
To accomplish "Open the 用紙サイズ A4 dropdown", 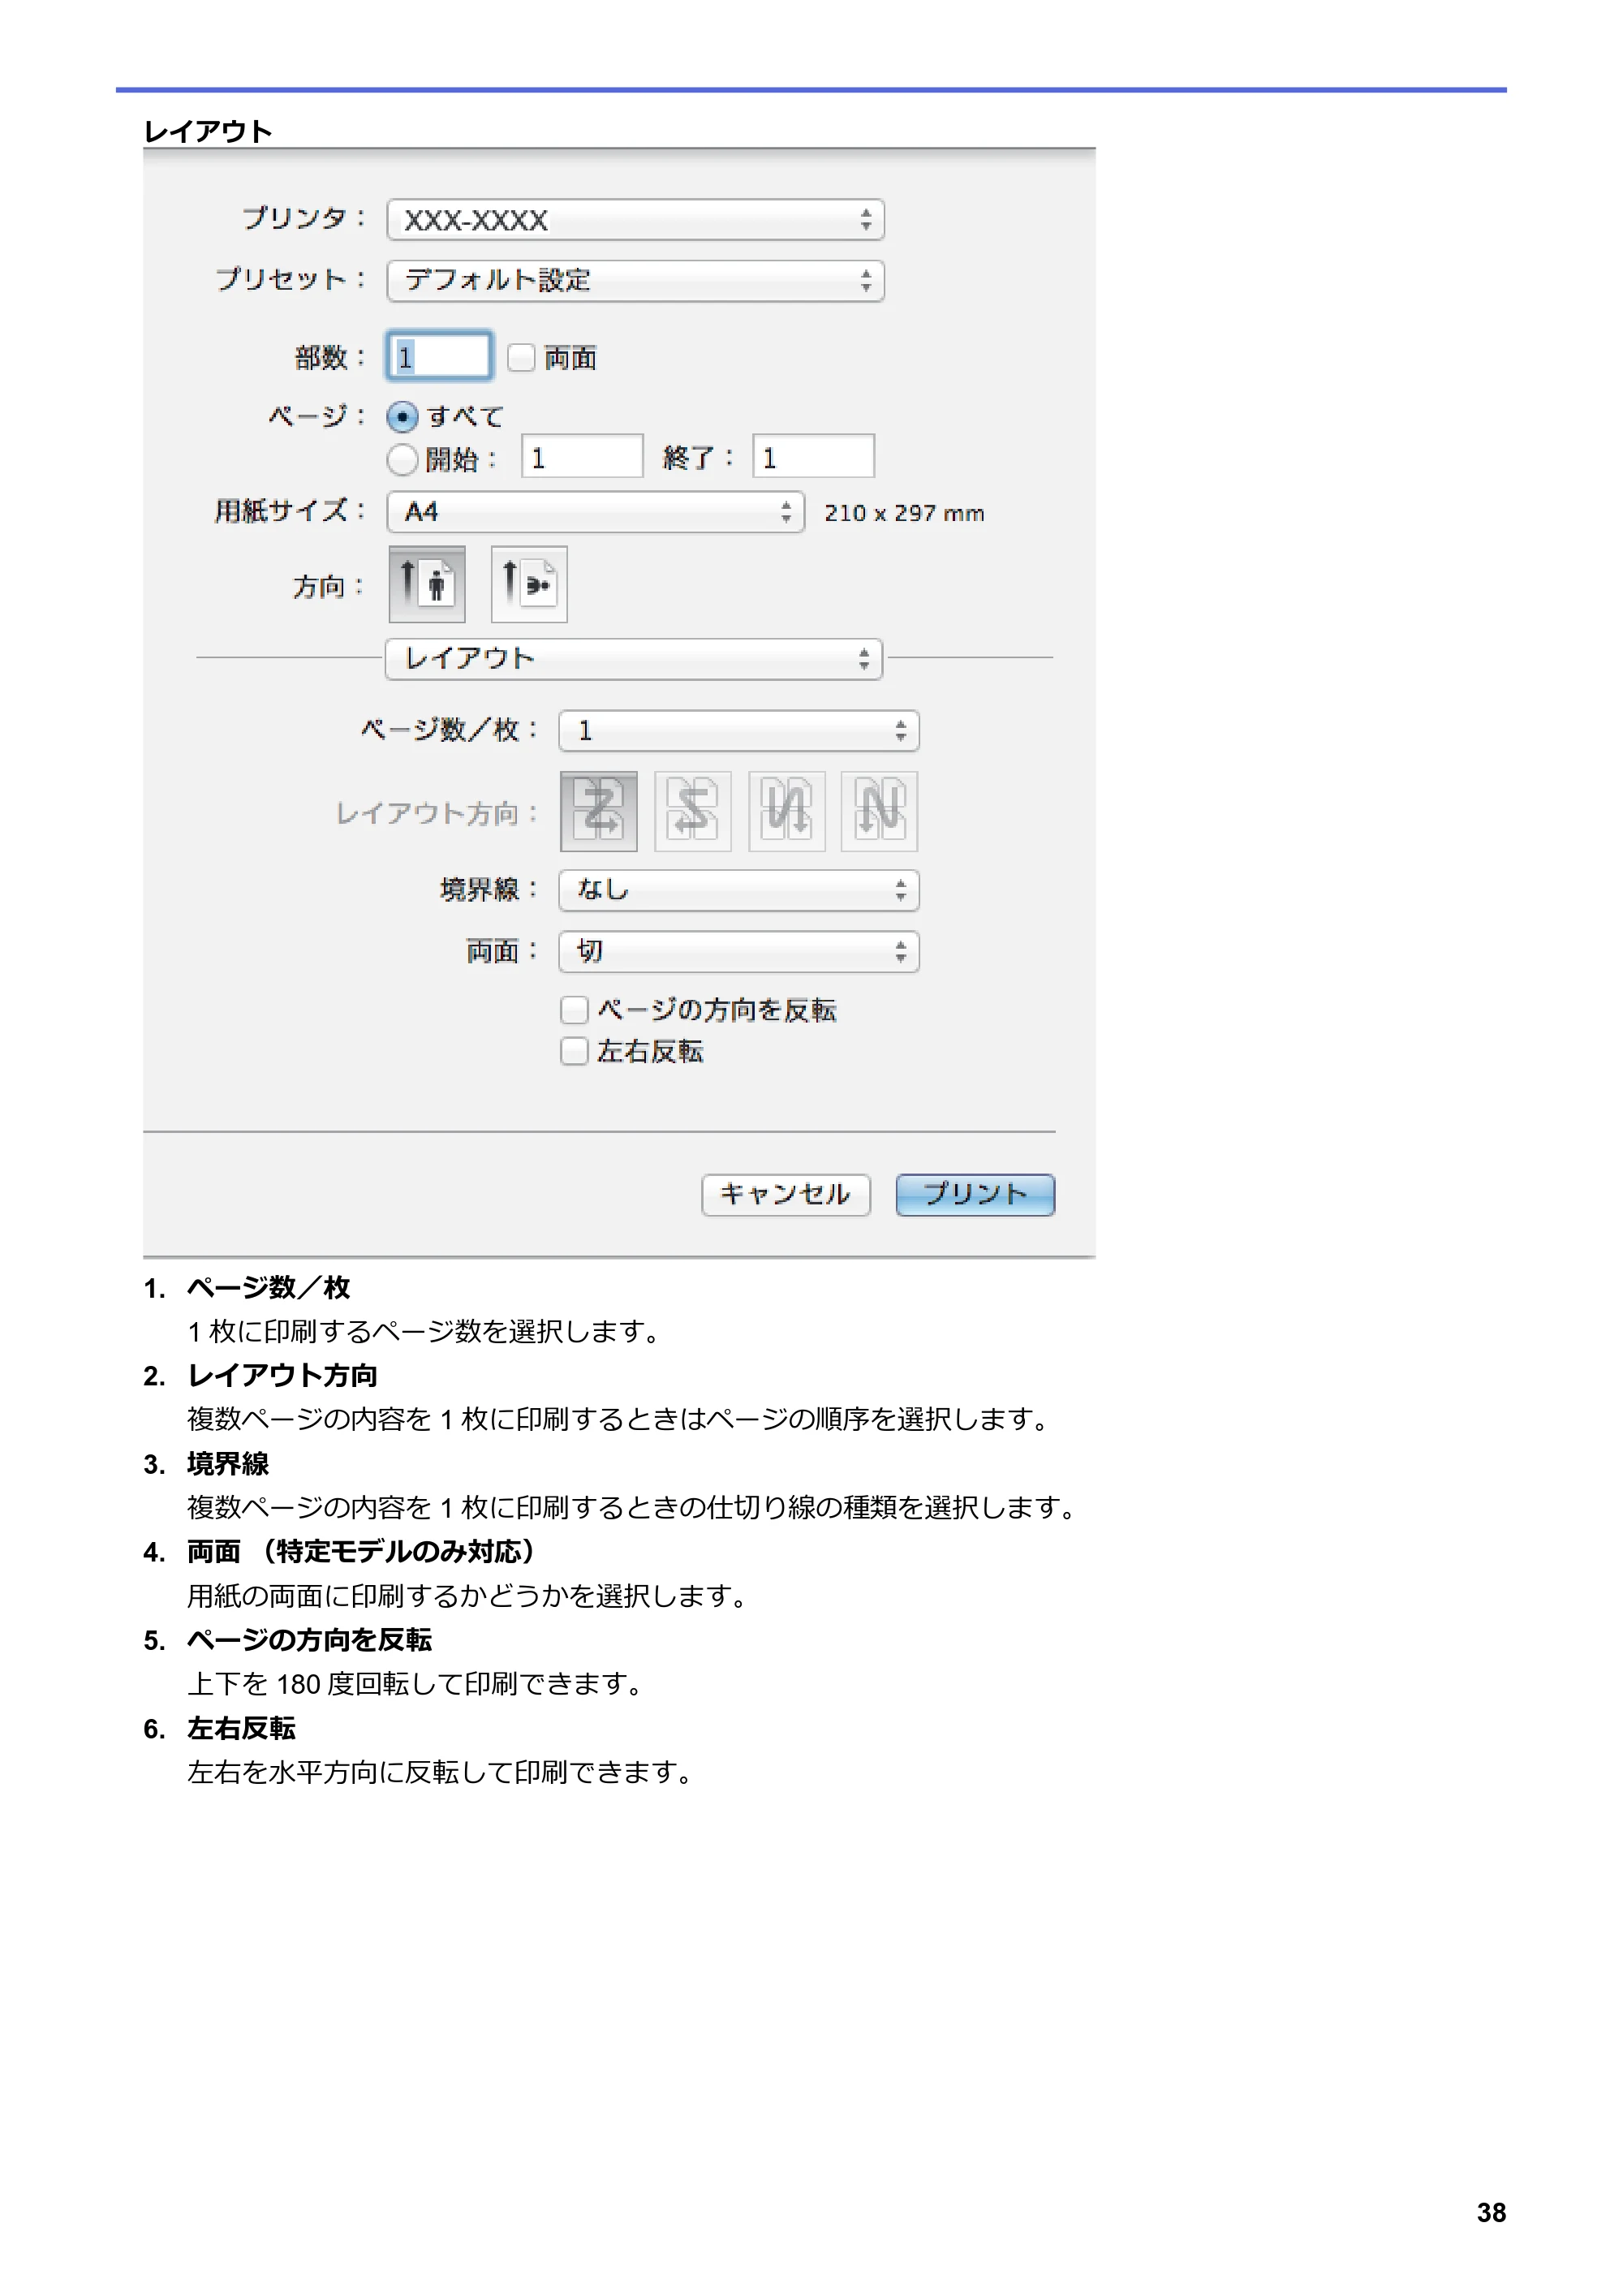I will click(x=596, y=512).
